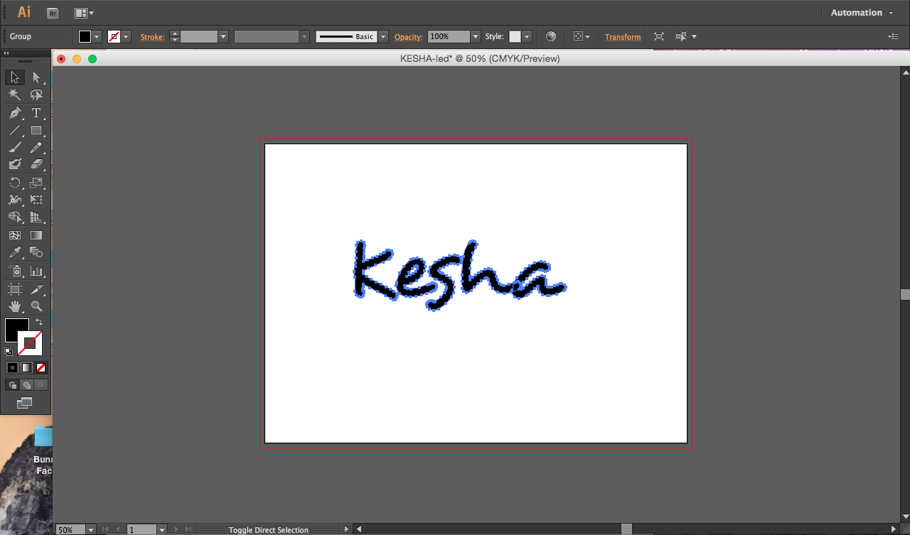This screenshot has height=535, width=910.
Task: Select the Hand tool
Action: coord(15,306)
